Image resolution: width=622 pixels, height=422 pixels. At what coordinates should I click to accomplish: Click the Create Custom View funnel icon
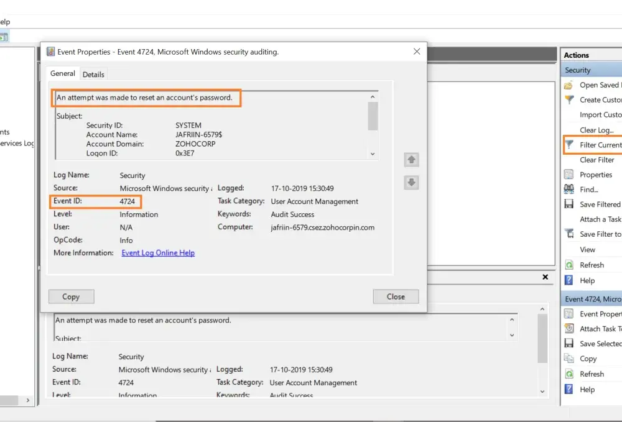click(x=569, y=100)
